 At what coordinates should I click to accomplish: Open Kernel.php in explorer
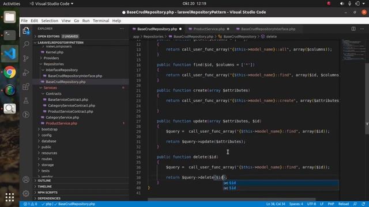point(55,52)
